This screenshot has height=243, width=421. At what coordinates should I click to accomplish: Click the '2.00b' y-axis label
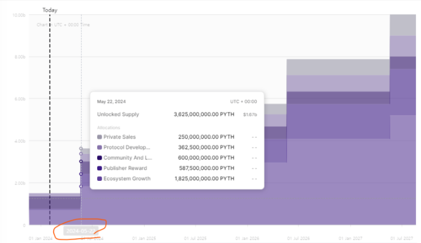point(20,183)
